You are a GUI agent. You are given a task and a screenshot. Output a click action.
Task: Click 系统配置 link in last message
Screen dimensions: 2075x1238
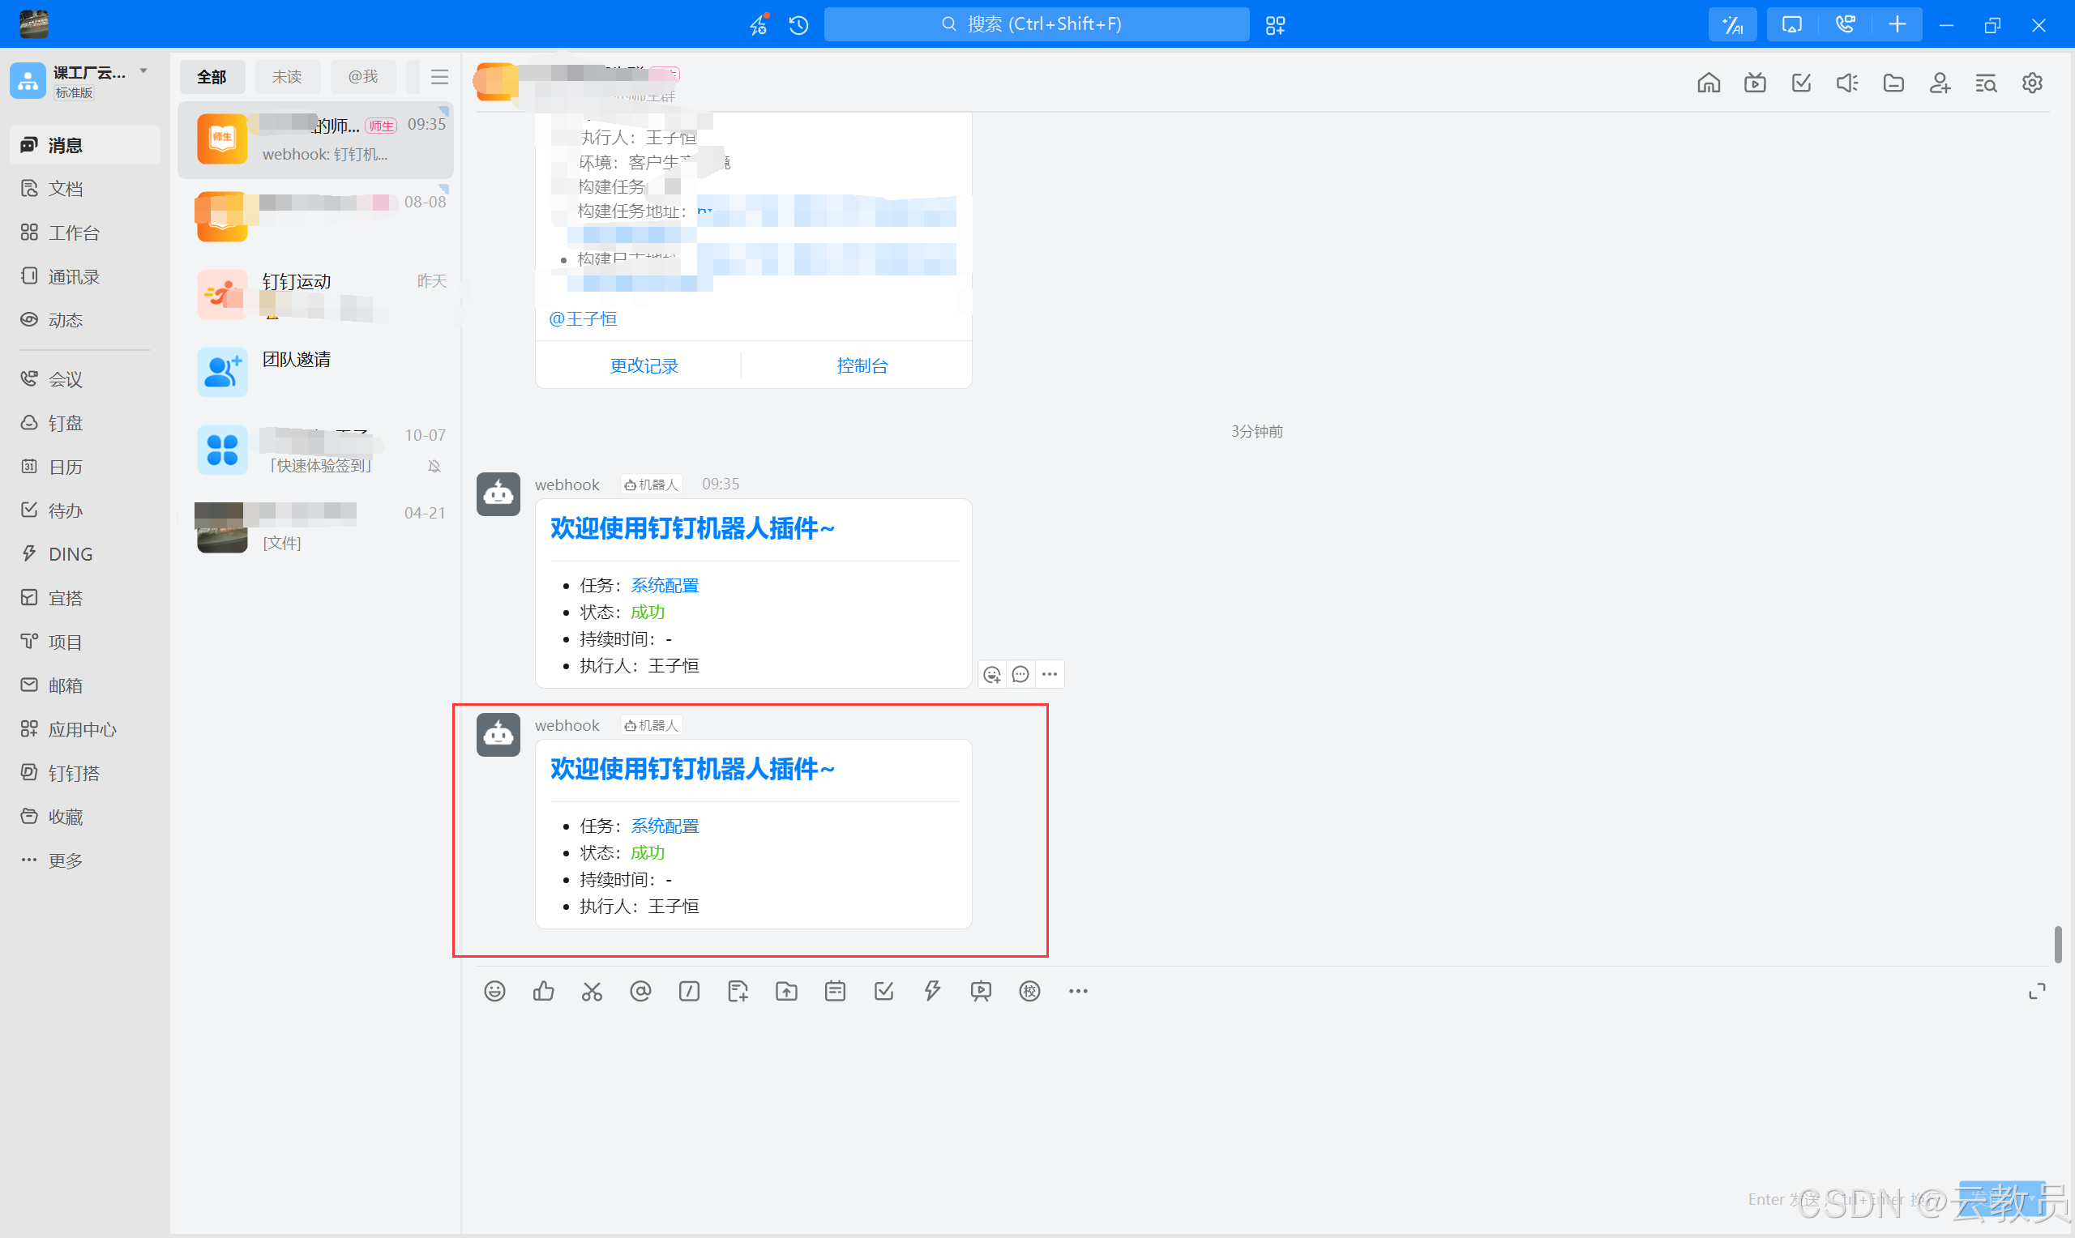665,826
